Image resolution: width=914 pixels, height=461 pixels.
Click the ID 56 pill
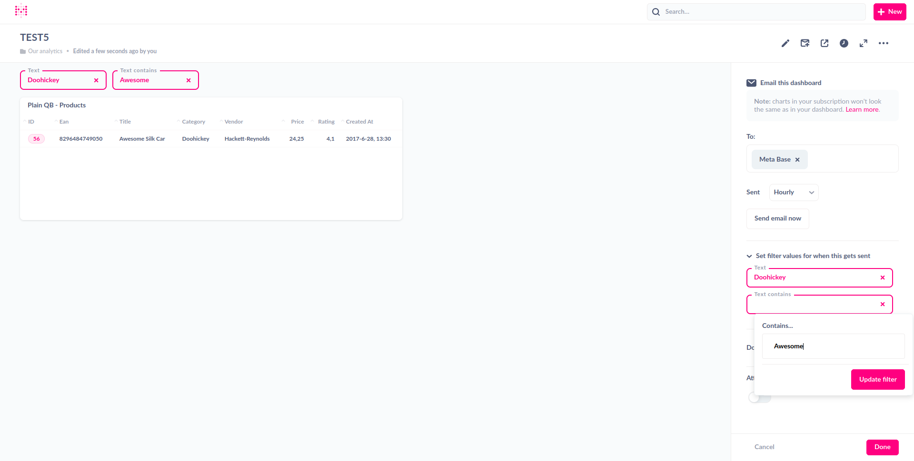37,139
